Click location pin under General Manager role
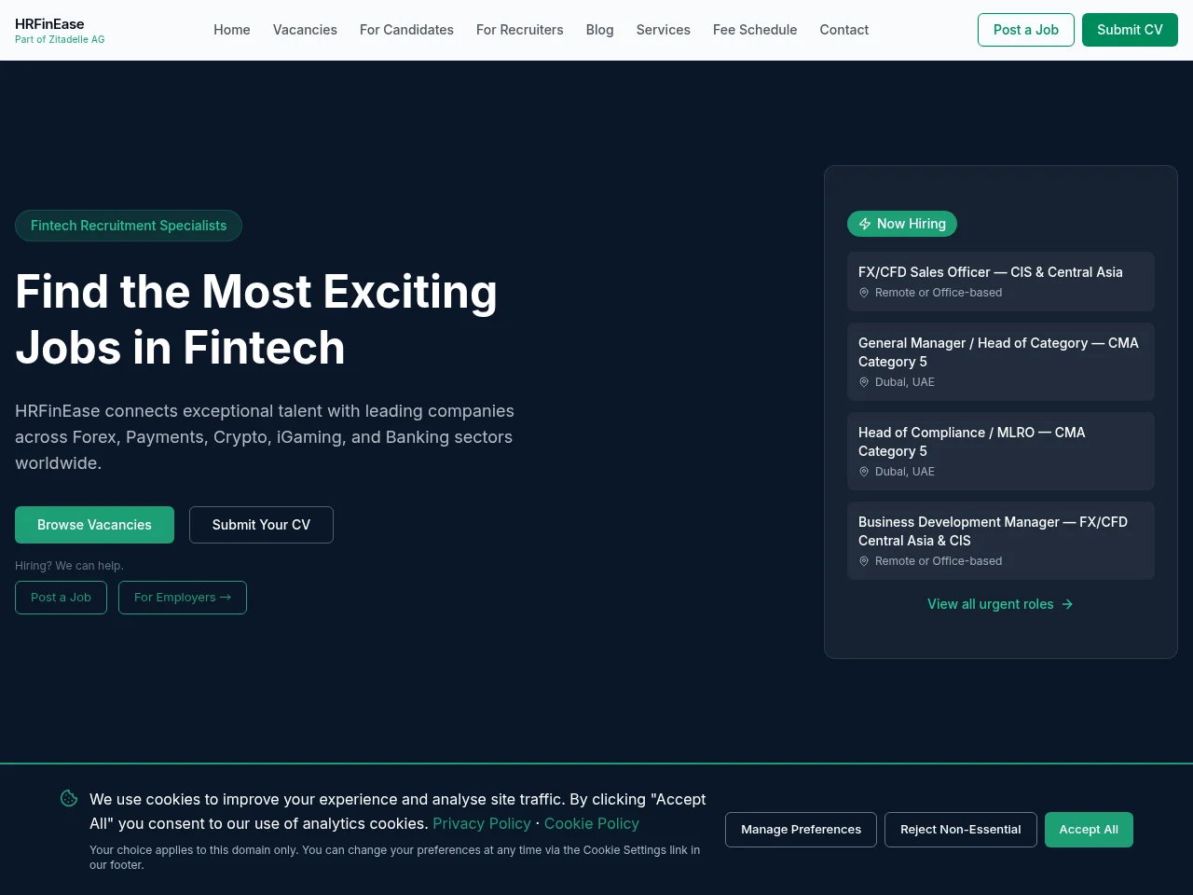The height and width of the screenshot is (895, 1193). (x=864, y=382)
